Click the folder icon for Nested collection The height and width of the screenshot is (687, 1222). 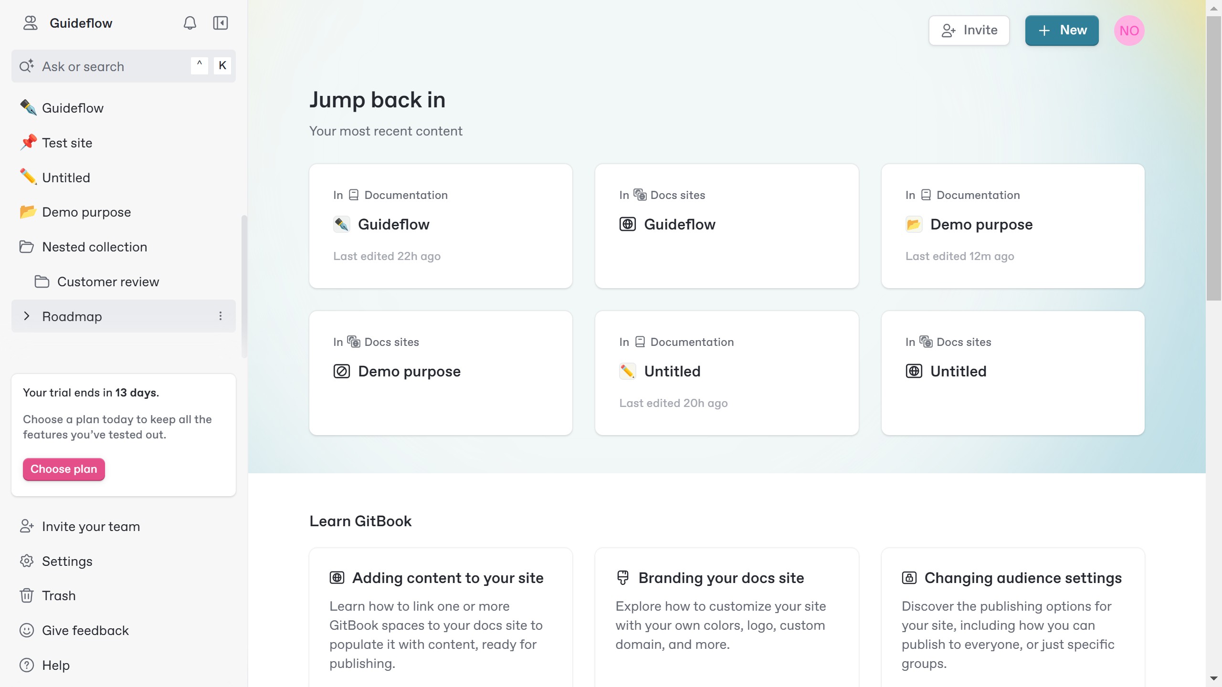[27, 247]
